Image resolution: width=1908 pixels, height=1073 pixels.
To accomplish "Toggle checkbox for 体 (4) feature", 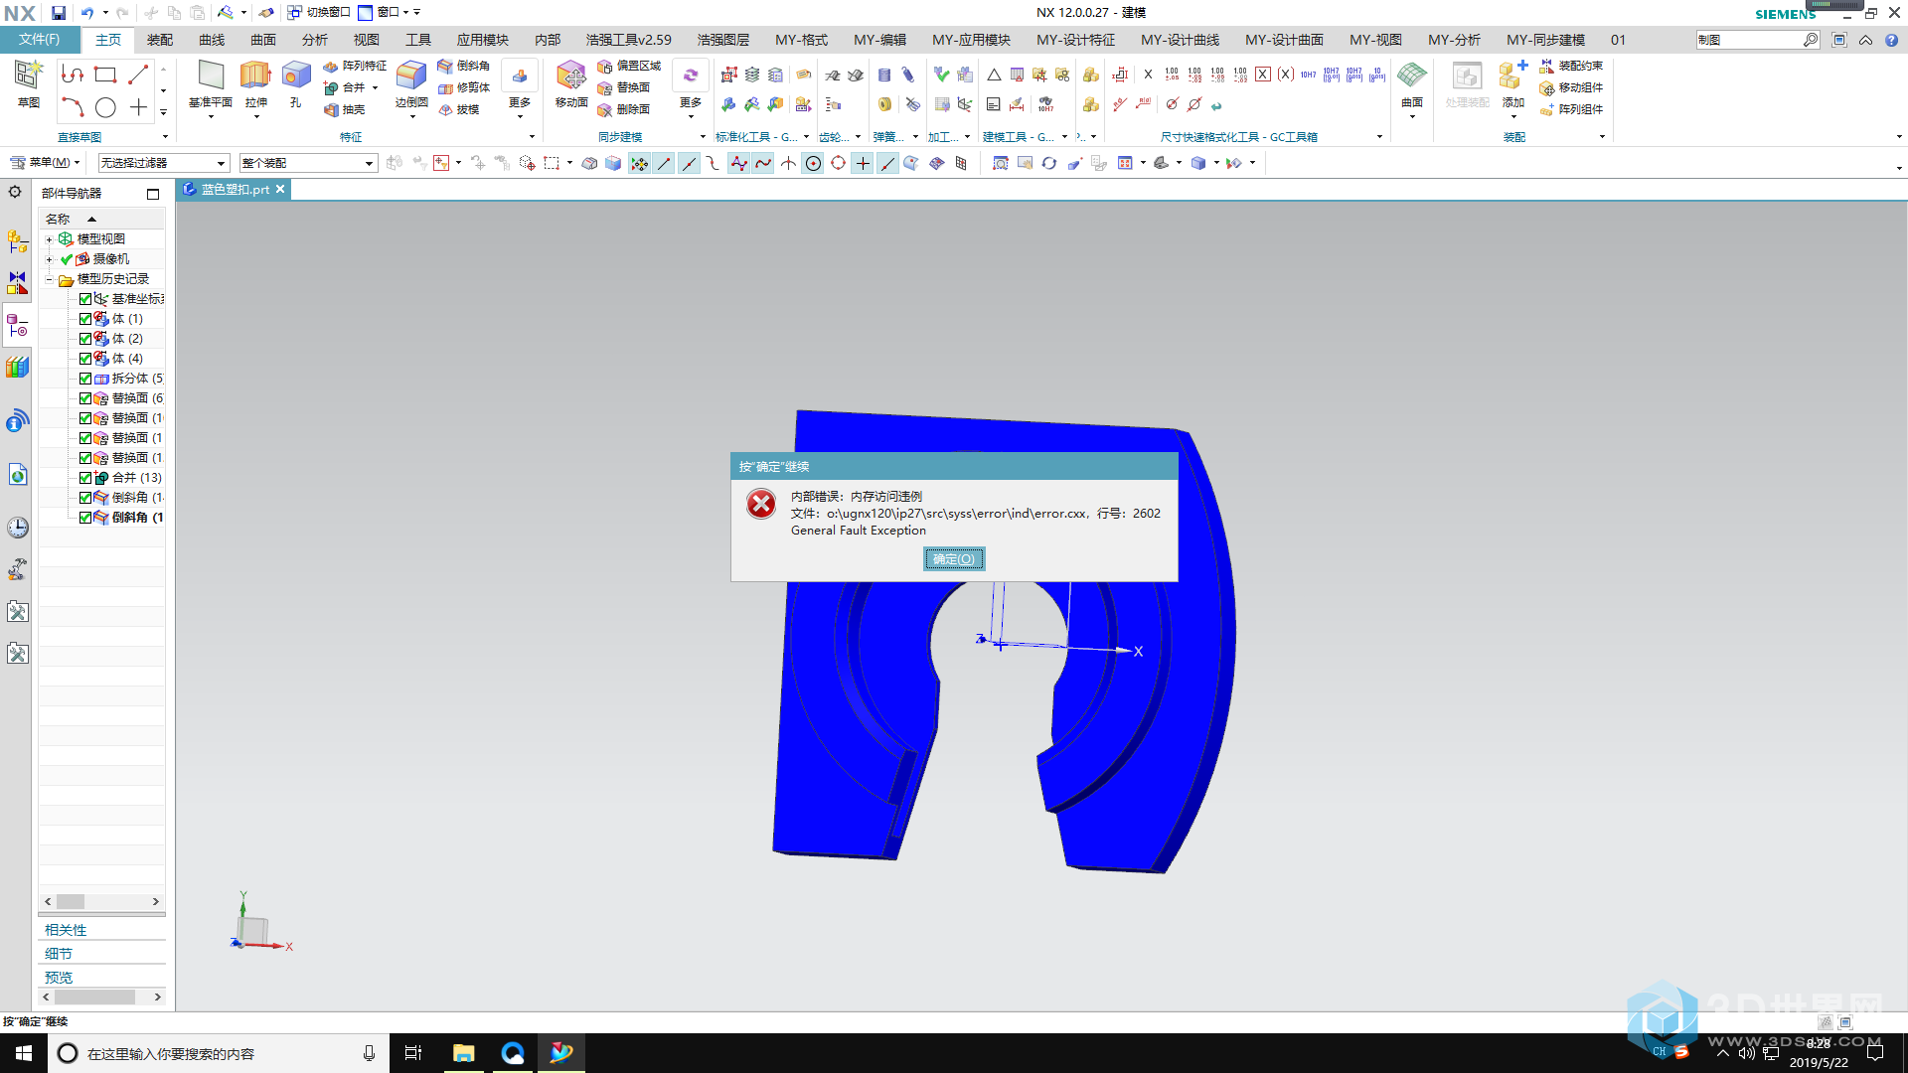I will tap(85, 359).
